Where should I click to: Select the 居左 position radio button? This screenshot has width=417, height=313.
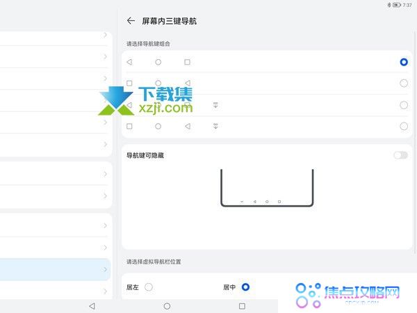pyautogui.click(x=149, y=287)
